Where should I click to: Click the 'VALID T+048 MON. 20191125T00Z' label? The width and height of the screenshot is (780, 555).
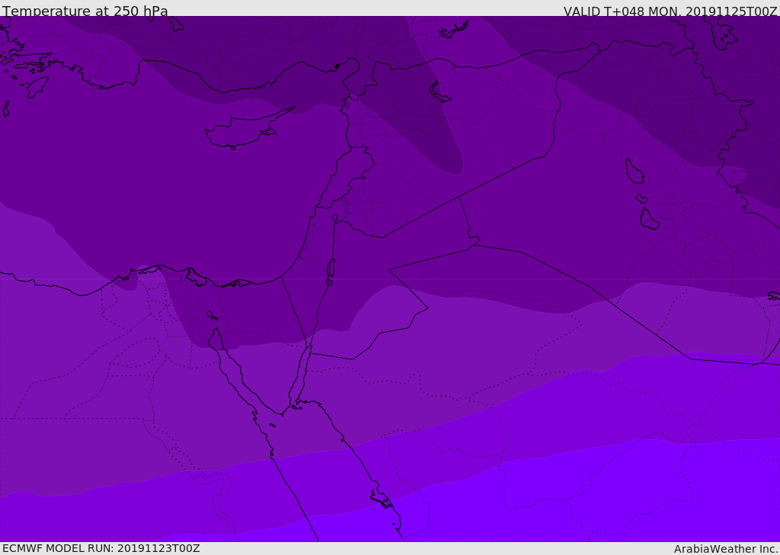point(670,11)
